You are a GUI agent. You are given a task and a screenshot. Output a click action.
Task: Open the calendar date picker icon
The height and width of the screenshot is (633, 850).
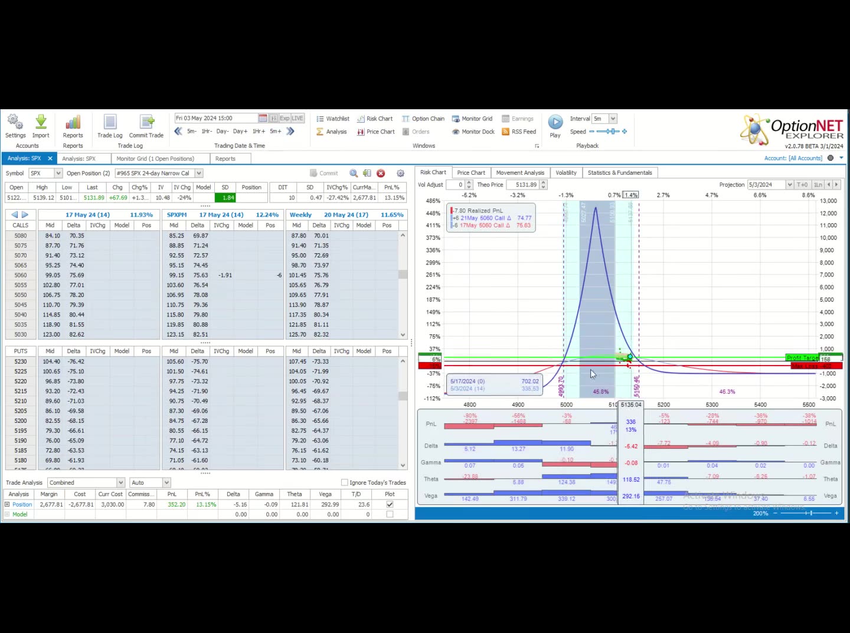coord(263,118)
